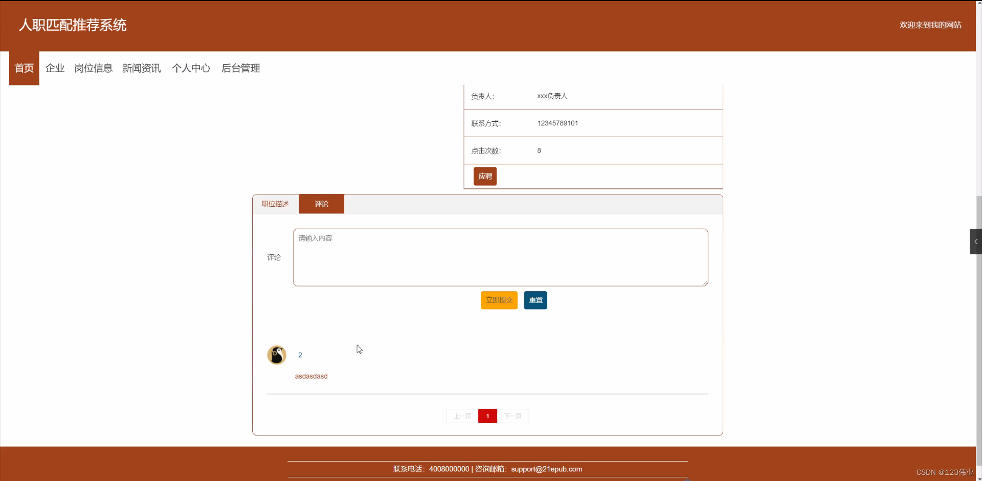Reset the comment form with 重置
982x481 pixels.
[535, 300]
